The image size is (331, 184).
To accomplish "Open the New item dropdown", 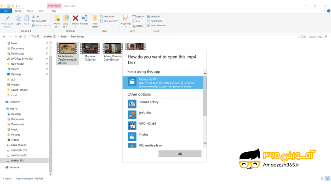I will pyautogui.click(x=108, y=17).
